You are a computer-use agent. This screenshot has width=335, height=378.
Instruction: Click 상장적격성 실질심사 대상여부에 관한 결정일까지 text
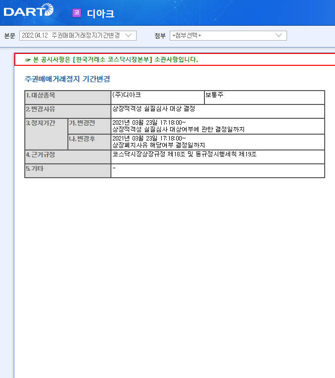pos(179,130)
